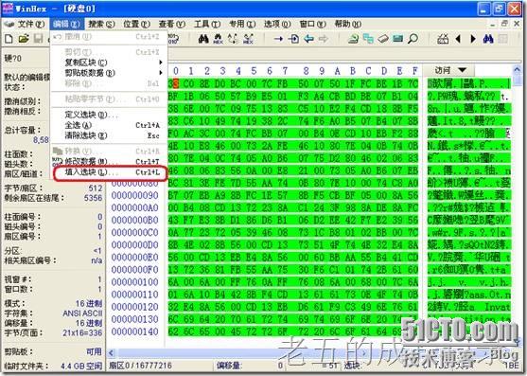This screenshot has height=376, width=527.
Task: Expand the 复制区块(C) submenu
Action: (110, 63)
